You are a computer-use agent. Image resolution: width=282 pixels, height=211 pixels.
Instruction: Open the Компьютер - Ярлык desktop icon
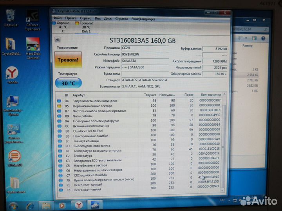[x=13, y=105]
